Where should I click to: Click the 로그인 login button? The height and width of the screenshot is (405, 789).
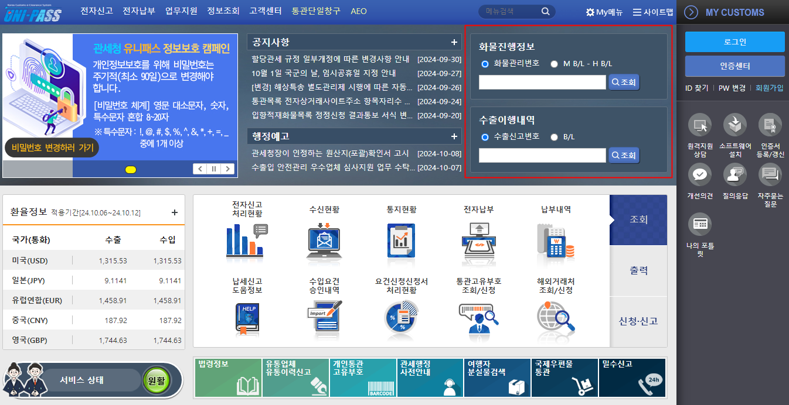734,42
